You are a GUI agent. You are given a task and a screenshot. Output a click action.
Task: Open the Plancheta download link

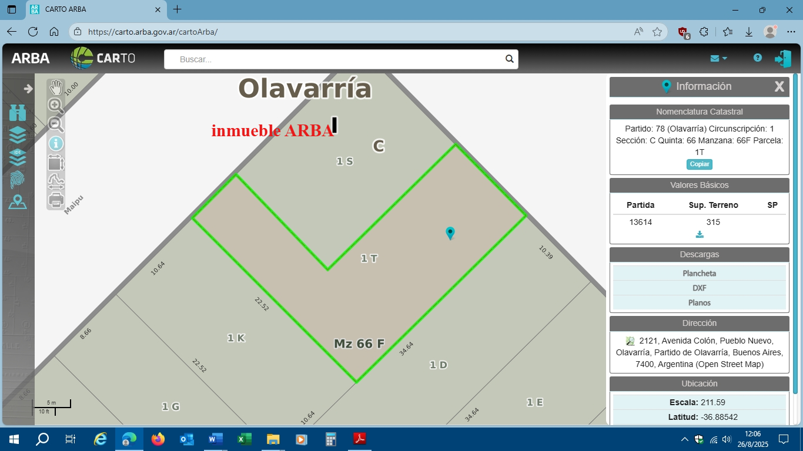click(x=699, y=274)
